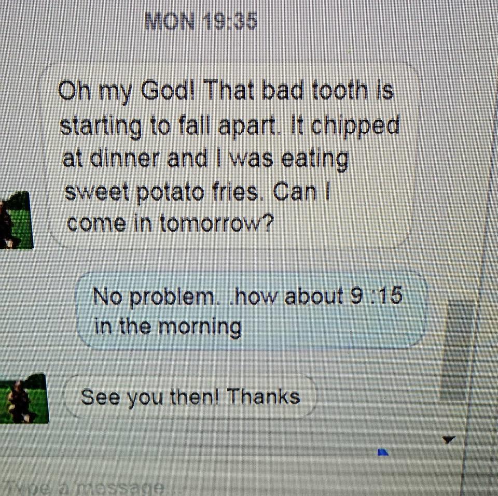Click "at dinner" text in the first bubble
This screenshot has width=498, height=496.
(110, 158)
